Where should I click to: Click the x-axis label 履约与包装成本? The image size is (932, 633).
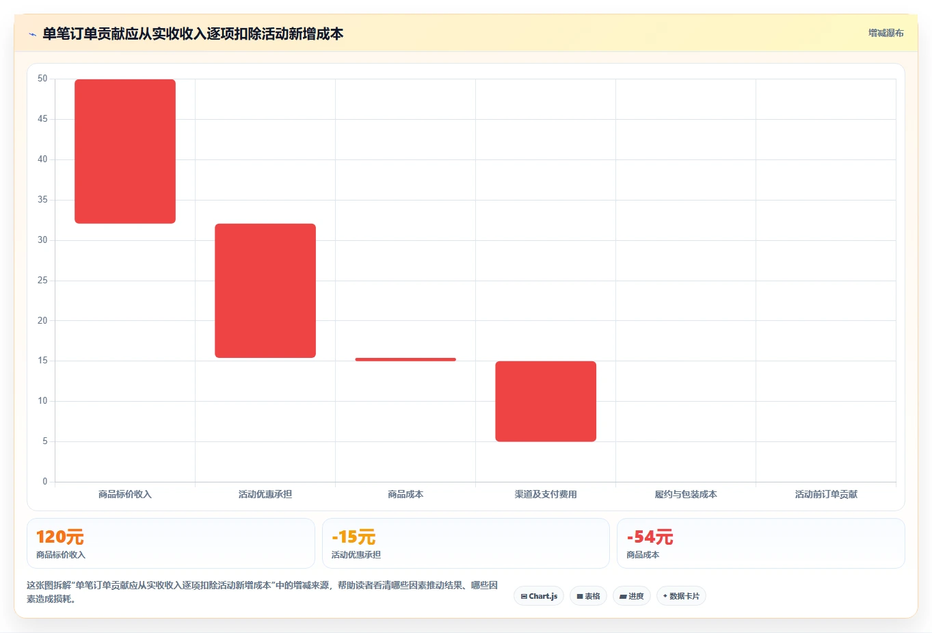point(686,494)
